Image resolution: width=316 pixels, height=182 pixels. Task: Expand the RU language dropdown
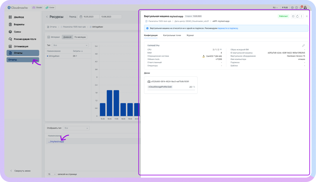275,8
